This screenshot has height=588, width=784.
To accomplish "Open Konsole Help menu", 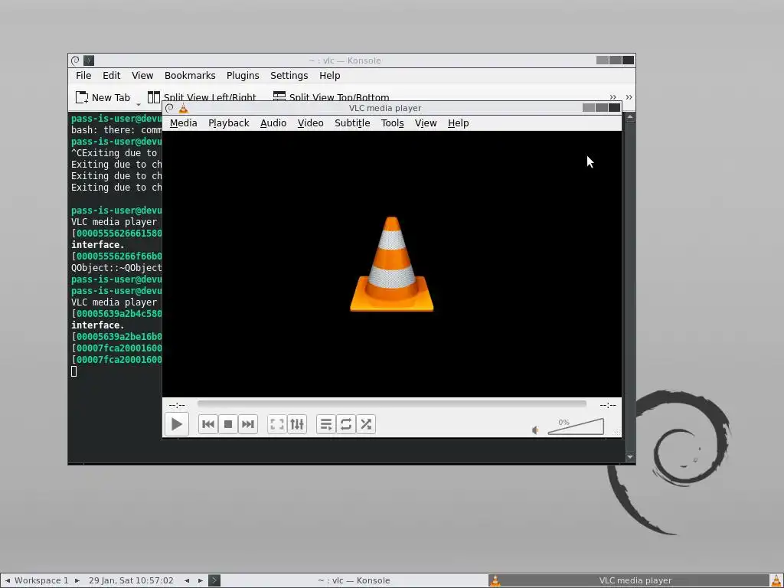I will 329,76.
